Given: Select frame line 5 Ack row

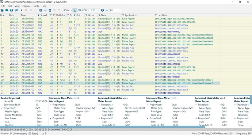Looking at the screenshot, I should (110, 31).
